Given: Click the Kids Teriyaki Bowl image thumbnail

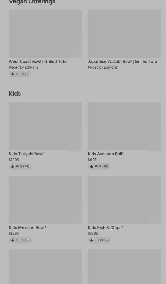Looking at the screenshot, I should [45, 126].
